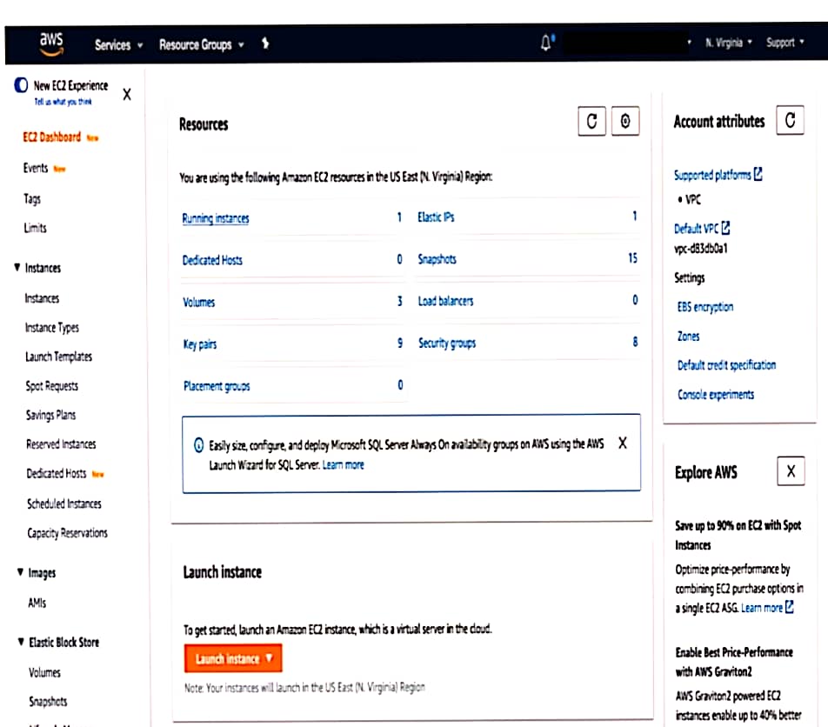This screenshot has width=828, height=727.
Task: Open Dedicated Hosts in sidebar
Action: tap(57, 473)
